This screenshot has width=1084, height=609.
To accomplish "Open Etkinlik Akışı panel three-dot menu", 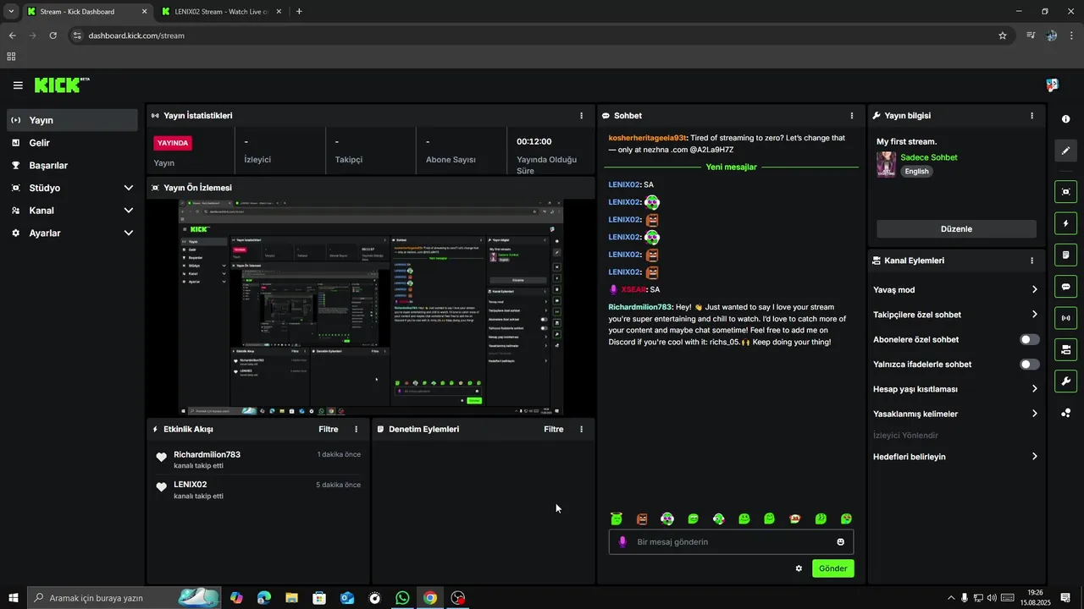I will (x=356, y=430).
